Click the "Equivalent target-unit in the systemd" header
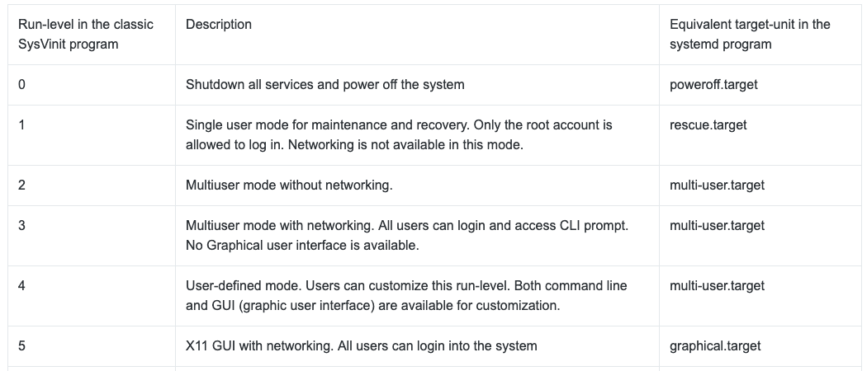867x371 pixels. (750, 35)
